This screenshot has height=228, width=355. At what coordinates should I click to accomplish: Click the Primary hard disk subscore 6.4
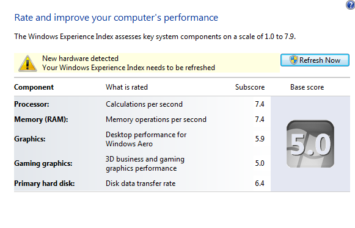[260, 183]
